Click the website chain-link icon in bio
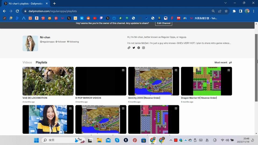The width and height of the screenshot is (258, 145). [x=129, y=48]
